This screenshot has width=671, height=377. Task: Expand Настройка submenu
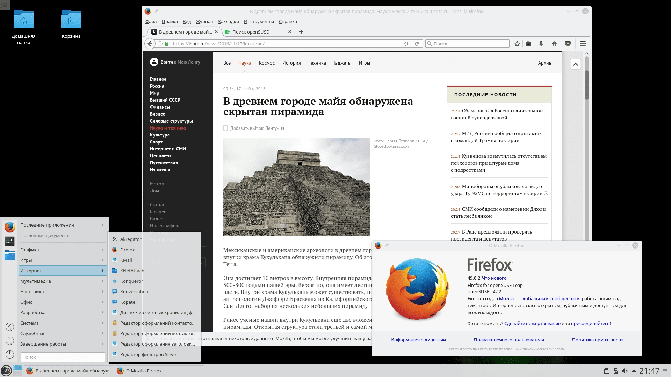click(62, 292)
